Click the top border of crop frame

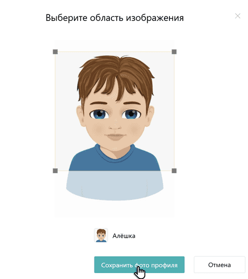pyautogui.click(x=115, y=52)
